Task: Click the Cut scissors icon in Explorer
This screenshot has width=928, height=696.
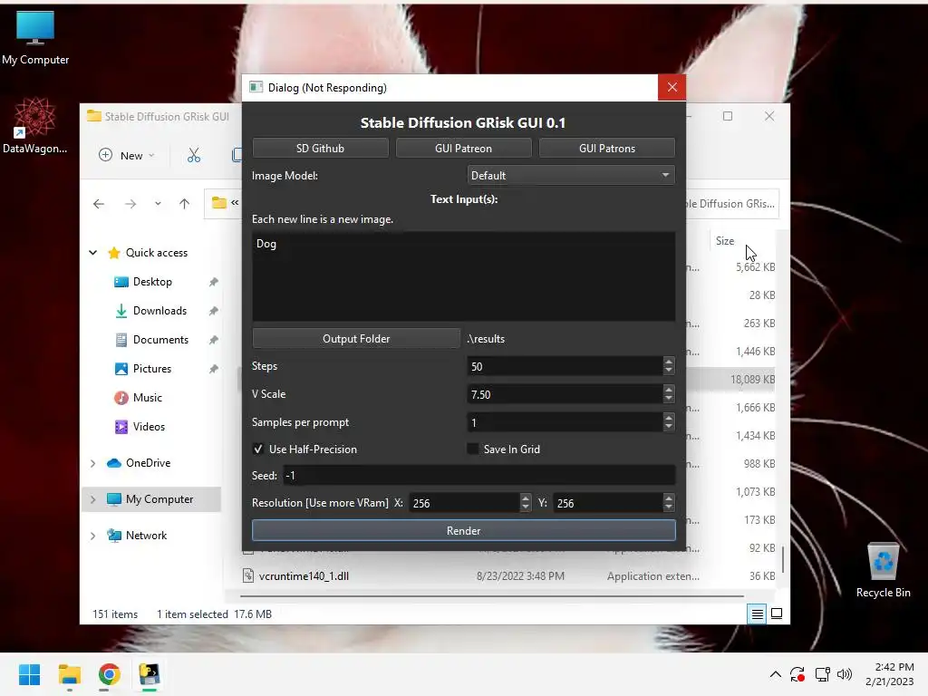Action: [194, 155]
